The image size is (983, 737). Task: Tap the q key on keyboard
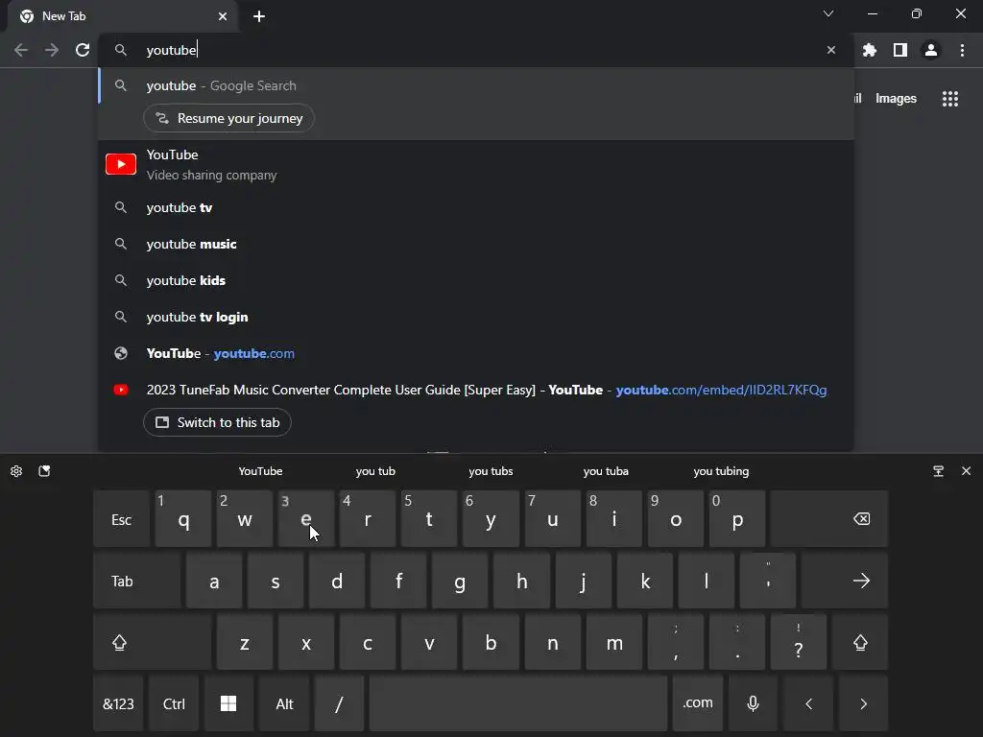click(183, 519)
